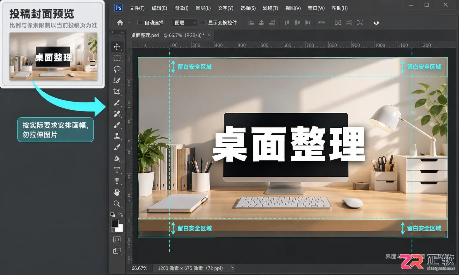Expand tool preset arrow beside Home icon
Viewport: 459px width, 275px height.
(129, 23)
